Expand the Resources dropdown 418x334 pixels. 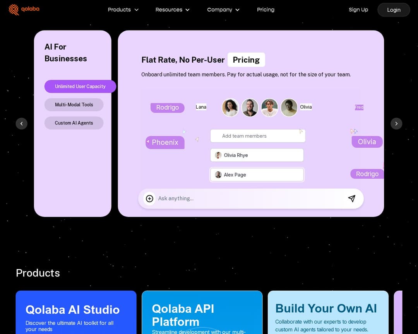click(x=173, y=10)
